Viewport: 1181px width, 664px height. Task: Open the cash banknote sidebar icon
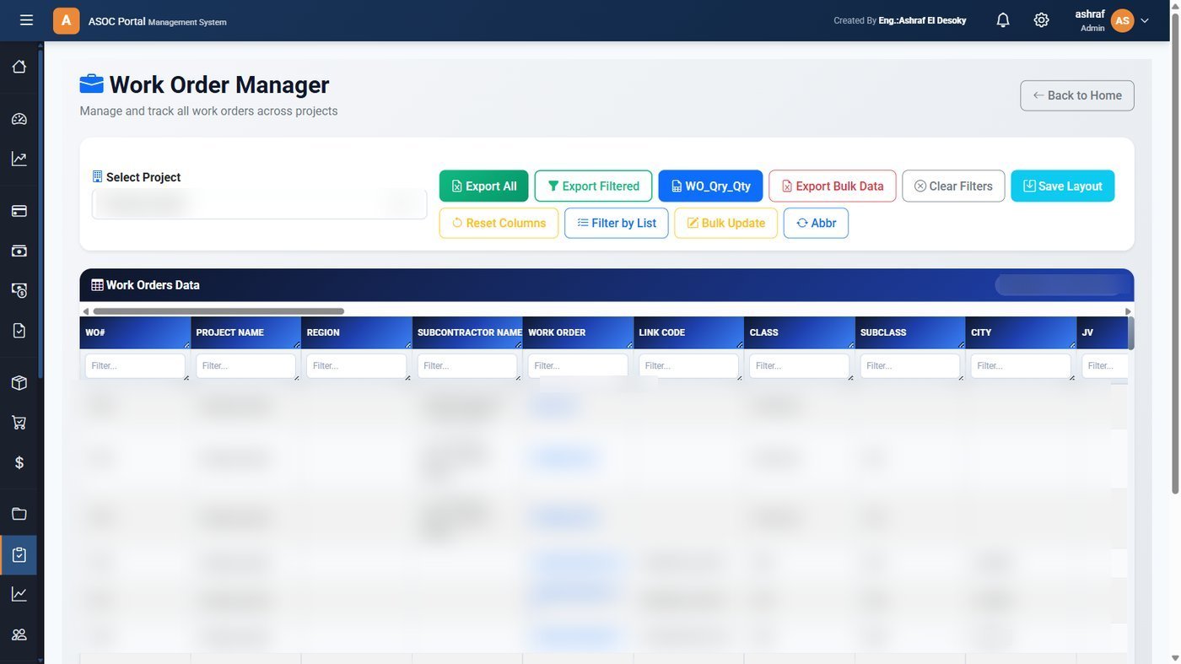click(x=19, y=251)
